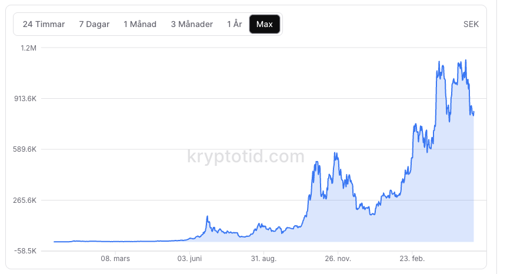Image resolution: width=507 pixels, height=274 pixels.
Task: Click the 08. mars date label
Action: click(x=115, y=259)
